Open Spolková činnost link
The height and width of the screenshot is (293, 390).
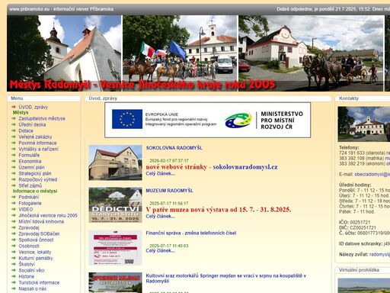point(36,240)
